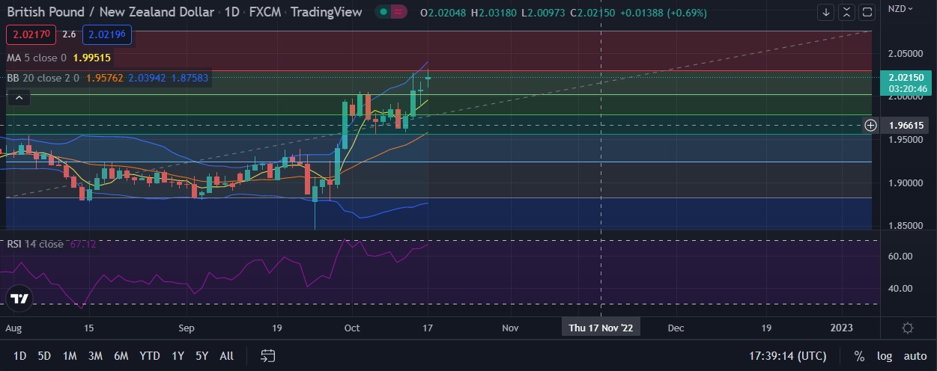Click the crosshair price label 1.96615
Viewport: 937px width, 371px height.
906,125
